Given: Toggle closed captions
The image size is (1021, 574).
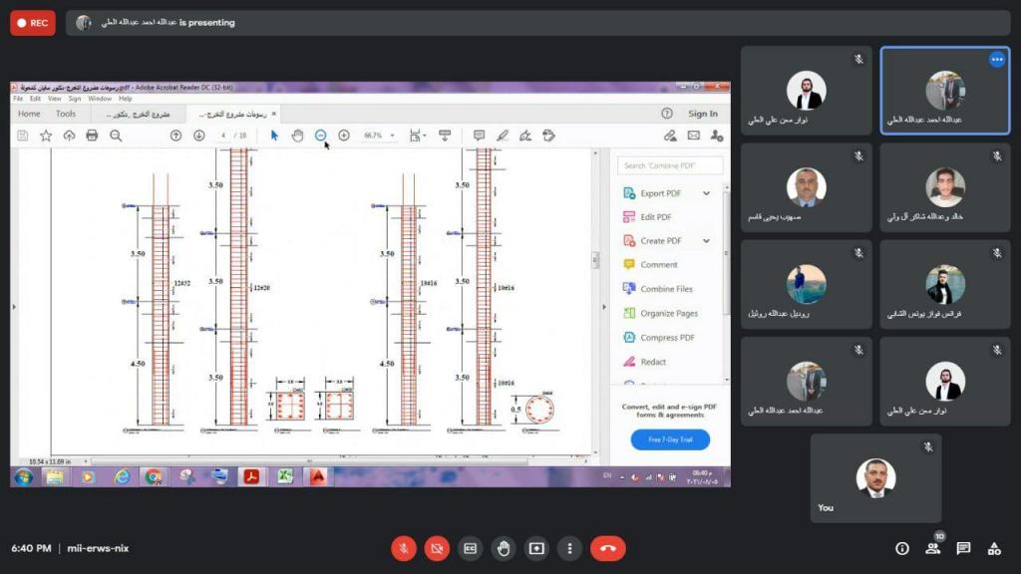Looking at the screenshot, I should click(470, 548).
